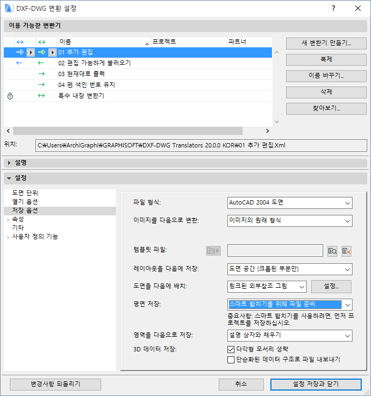Viewport: 371px width, 396px height.
Task: Close the DXF-DWG dialog window
Action: (358, 8)
